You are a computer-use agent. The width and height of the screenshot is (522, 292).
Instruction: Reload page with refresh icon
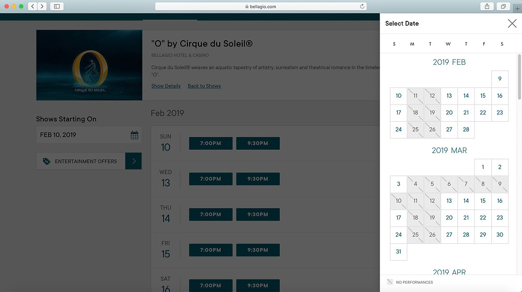click(362, 6)
